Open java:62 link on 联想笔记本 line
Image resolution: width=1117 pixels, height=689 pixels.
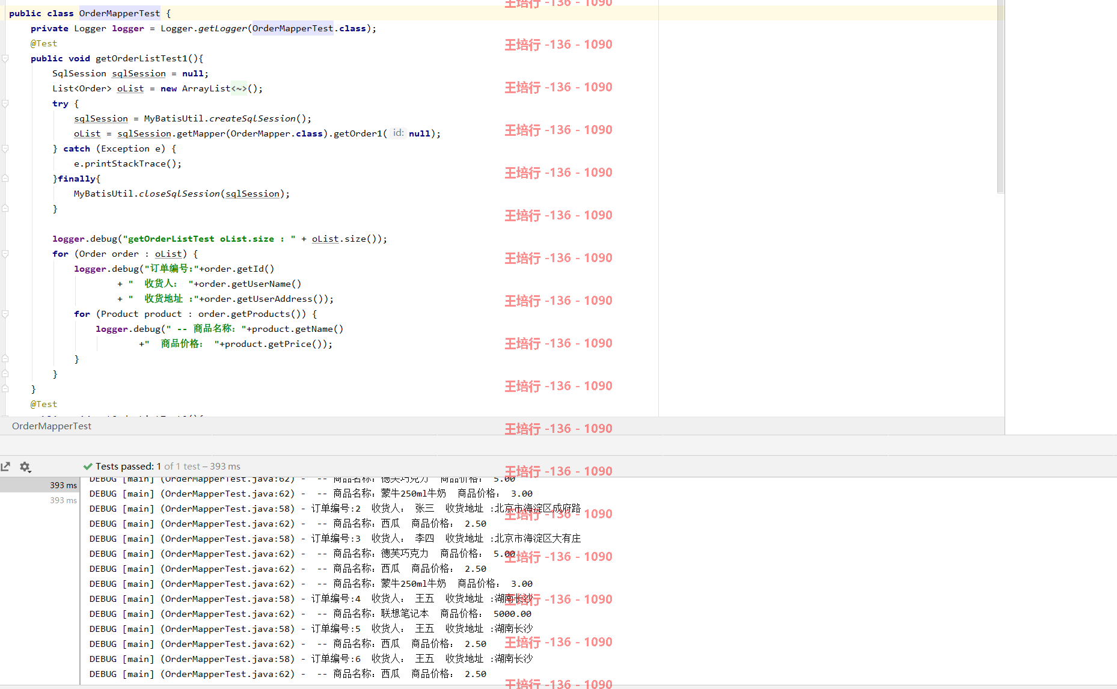tap(228, 614)
